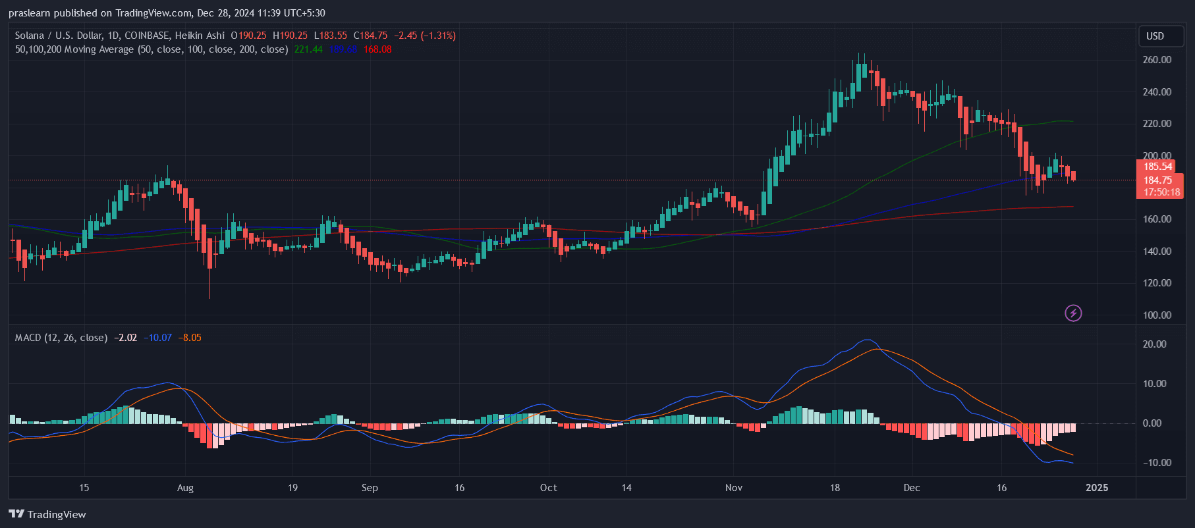
Task: Click the 184.75 current price label
Action: click(1157, 180)
